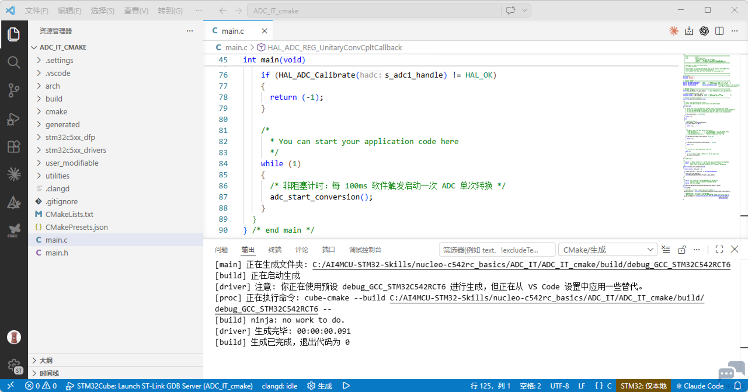
Task: Close the bottom panel
Action: [735, 249]
